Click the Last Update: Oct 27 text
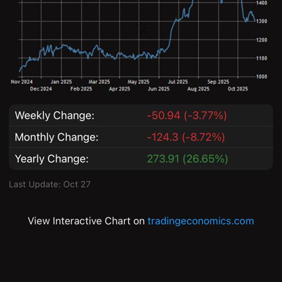Image resolution: width=282 pixels, height=282 pixels. (x=49, y=184)
